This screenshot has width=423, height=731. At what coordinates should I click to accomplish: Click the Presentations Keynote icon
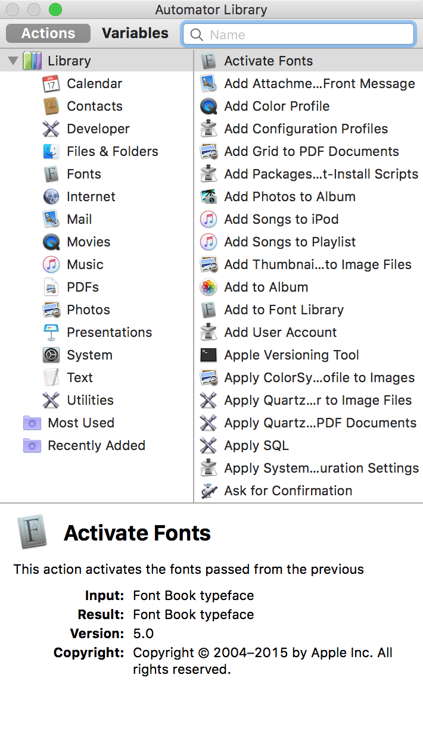[51, 332]
